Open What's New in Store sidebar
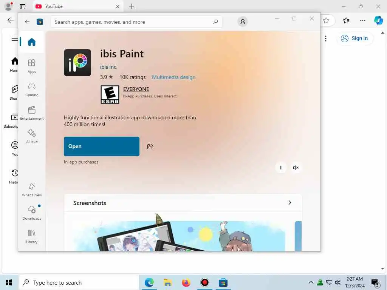Viewport: 387px width, 290px height. point(32,190)
